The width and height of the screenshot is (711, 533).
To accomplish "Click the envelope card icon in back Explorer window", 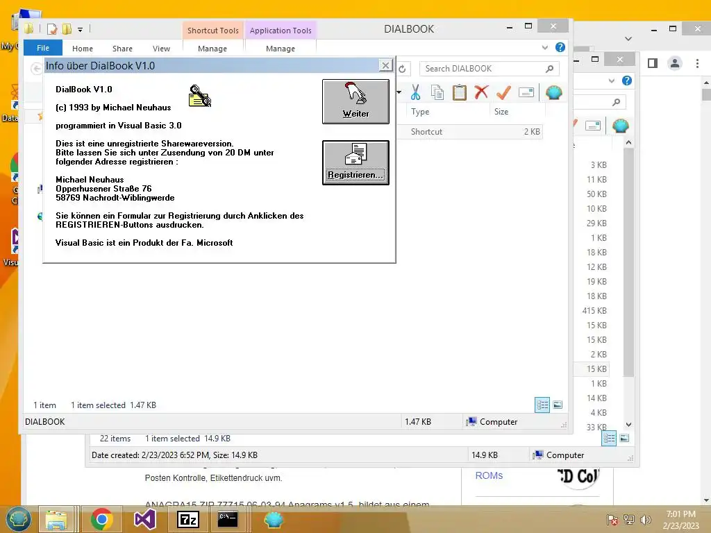I will pos(593,126).
